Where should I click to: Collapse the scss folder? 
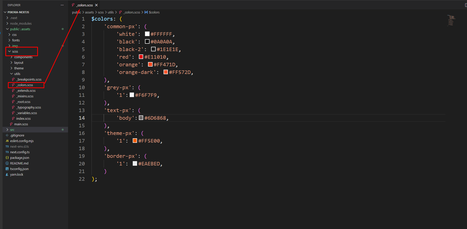click(x=9, y=51)
